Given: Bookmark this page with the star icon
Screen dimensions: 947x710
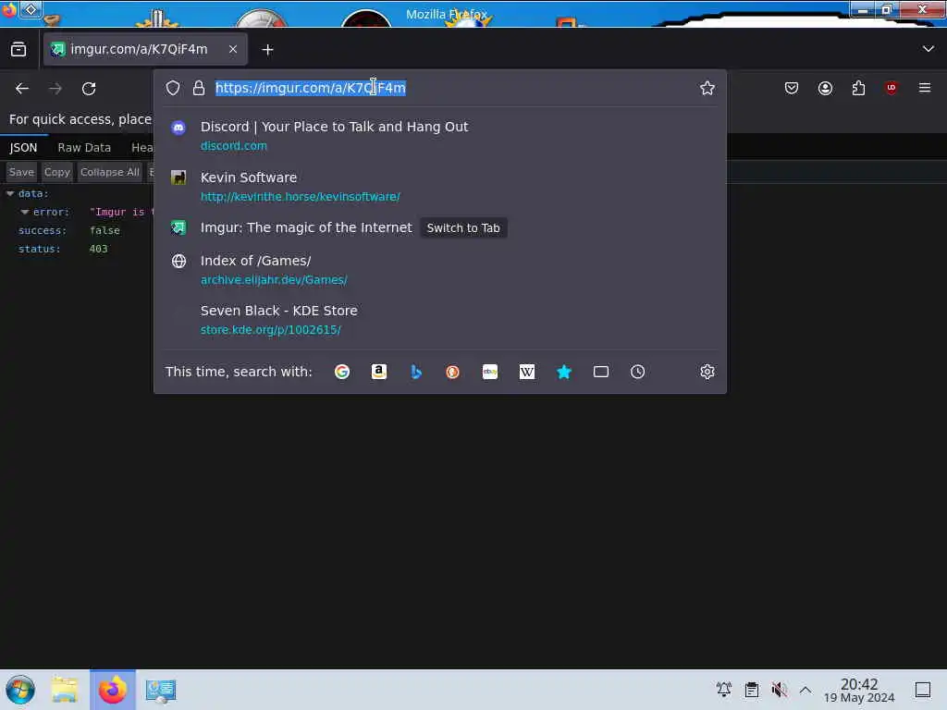Looking at the screenshot, I should point(707,88).
